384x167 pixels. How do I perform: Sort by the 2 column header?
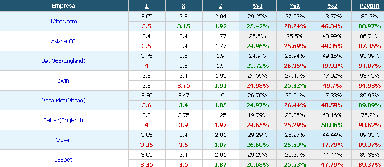point(221,6)
